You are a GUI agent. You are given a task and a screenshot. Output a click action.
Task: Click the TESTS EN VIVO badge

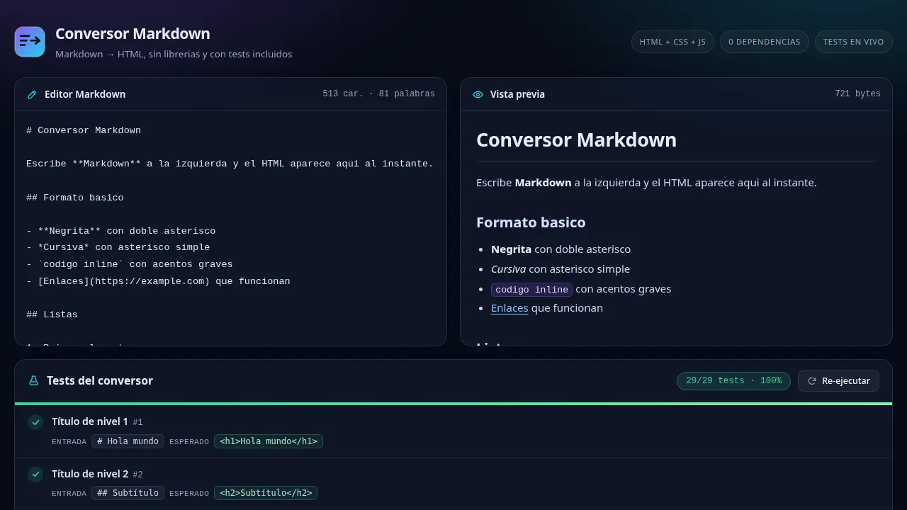[853, 42]
